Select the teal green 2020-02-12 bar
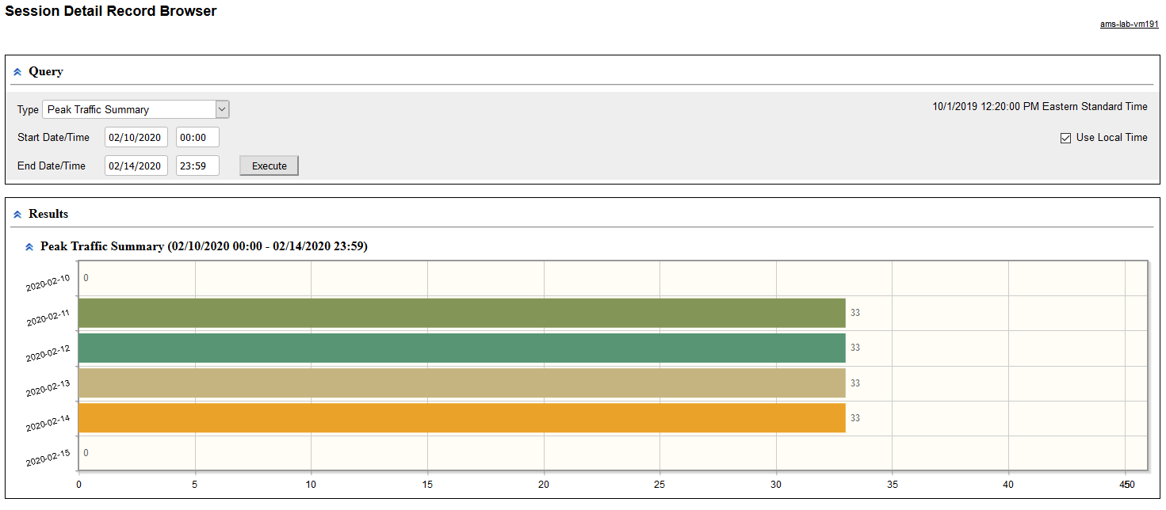This screenshot has height=510, width=1166. pos(462,348)
